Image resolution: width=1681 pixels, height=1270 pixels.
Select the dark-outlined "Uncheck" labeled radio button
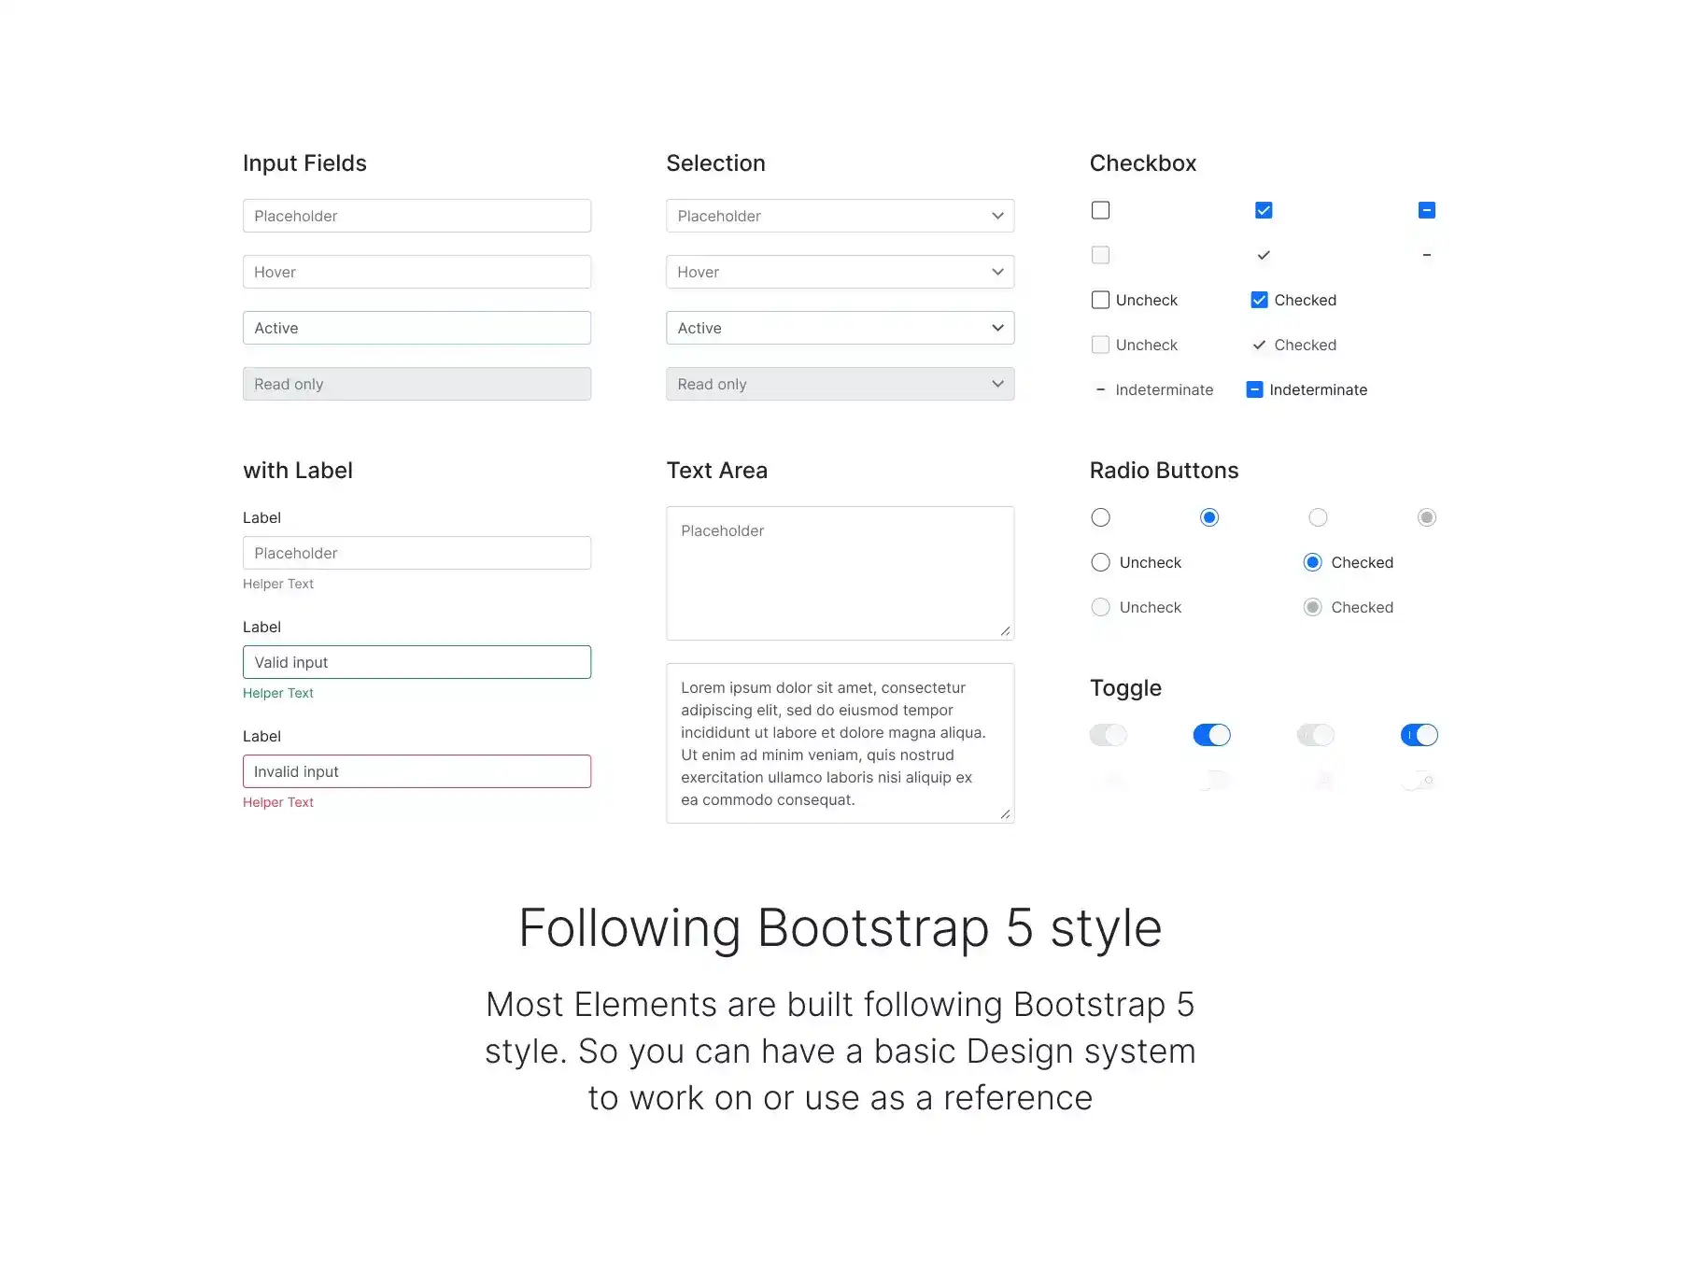pyautogui.click(x=1100, y=562)
